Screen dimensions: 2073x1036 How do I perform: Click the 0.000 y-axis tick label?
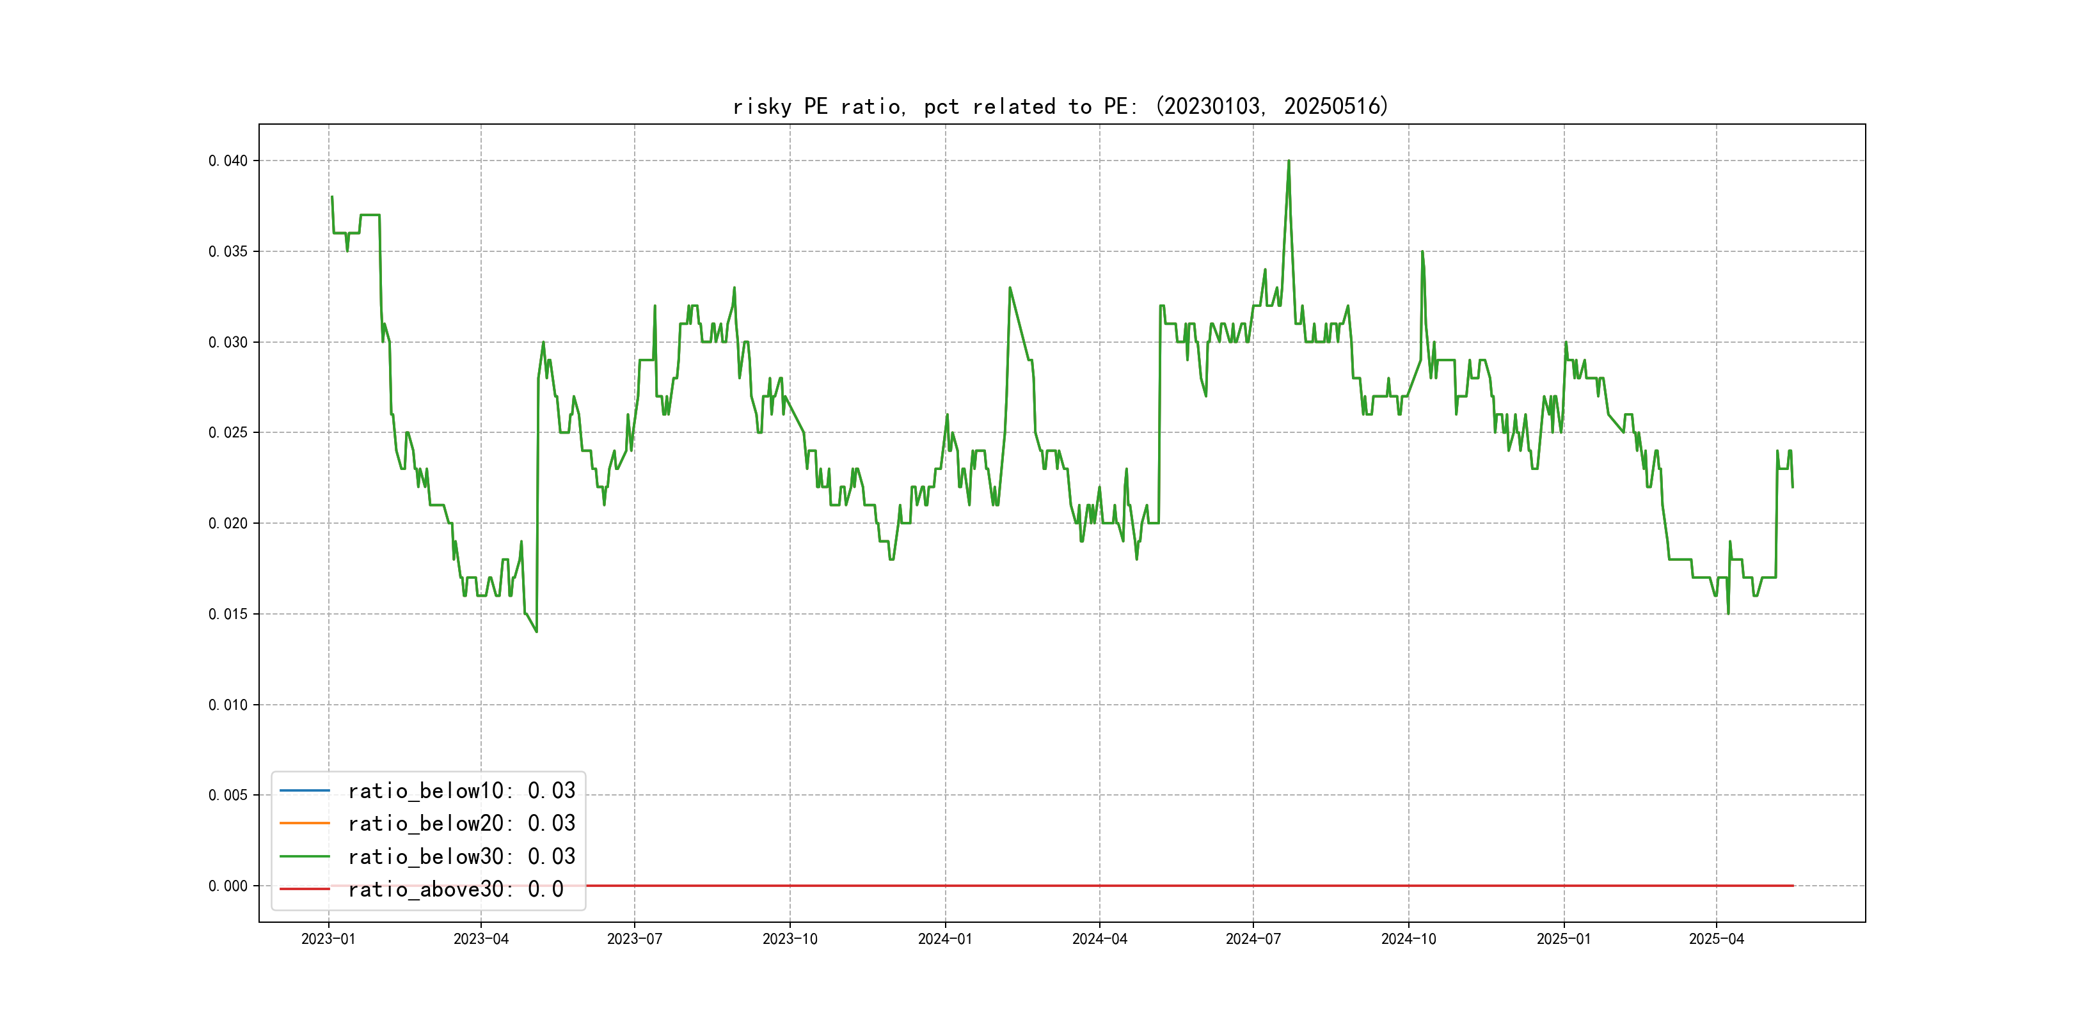pos(228,886)
